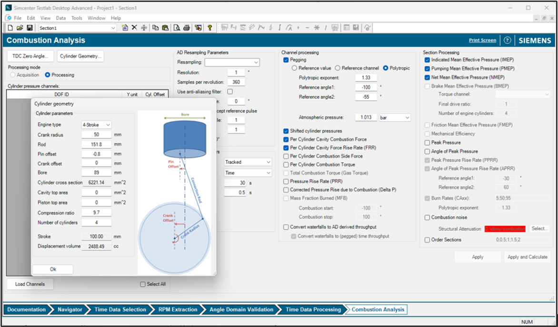Check the Peak Pressure checkbox
The width and height of the screenshot is (558, 327).
coord(428,143)
